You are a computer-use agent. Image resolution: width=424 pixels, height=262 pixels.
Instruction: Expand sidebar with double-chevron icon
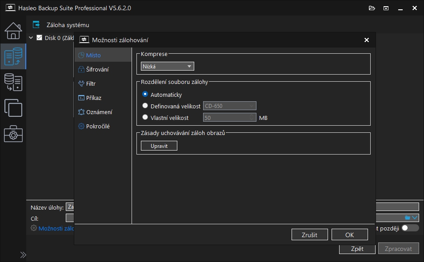pyautogui.click(x=23, y=255)
